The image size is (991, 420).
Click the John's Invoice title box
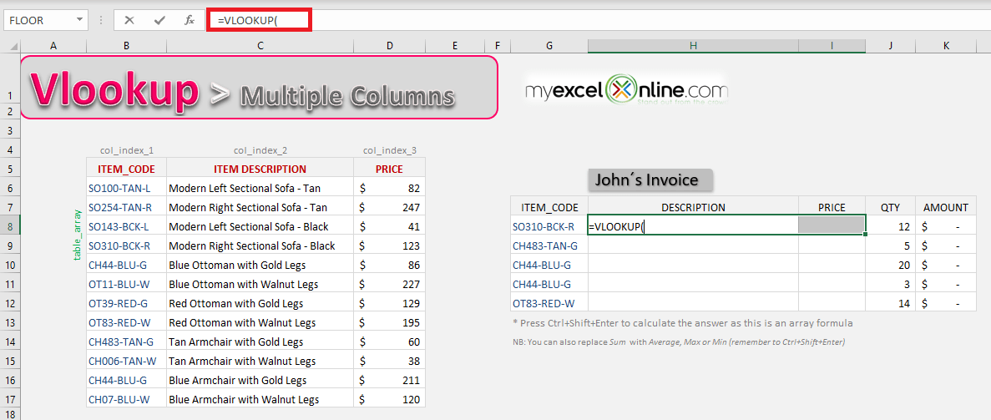(650, 180)
